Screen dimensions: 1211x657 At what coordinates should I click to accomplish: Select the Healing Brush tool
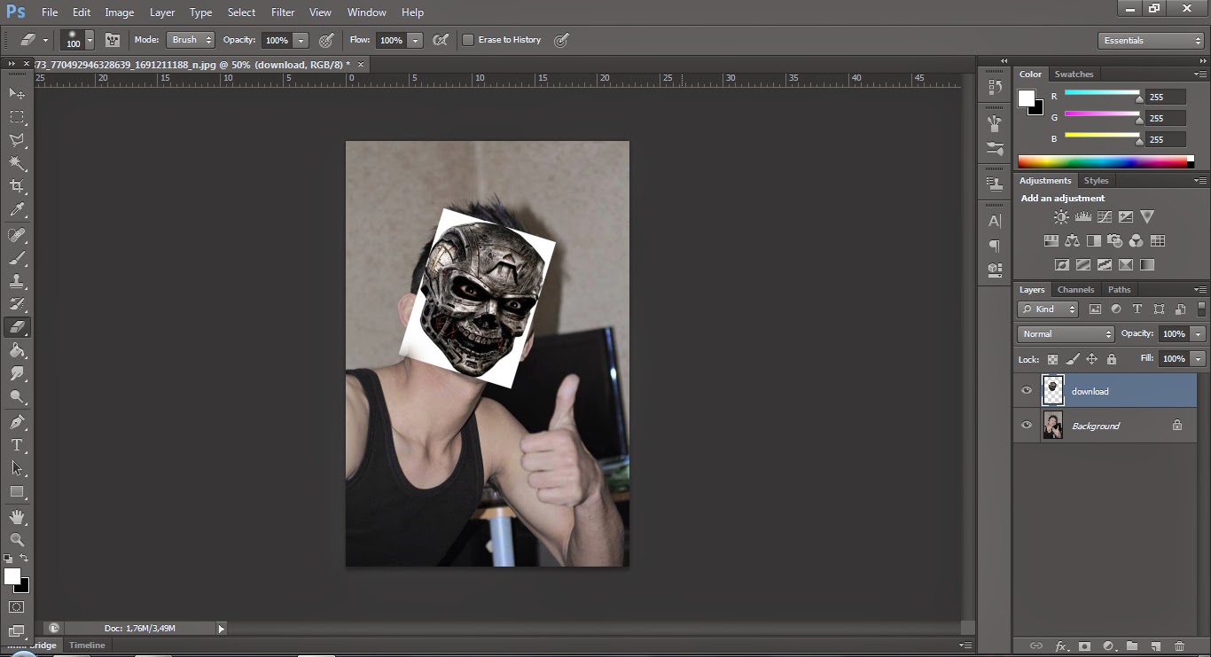(x=17, y=235)
